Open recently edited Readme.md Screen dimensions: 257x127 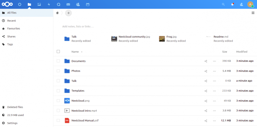[220, 39]
